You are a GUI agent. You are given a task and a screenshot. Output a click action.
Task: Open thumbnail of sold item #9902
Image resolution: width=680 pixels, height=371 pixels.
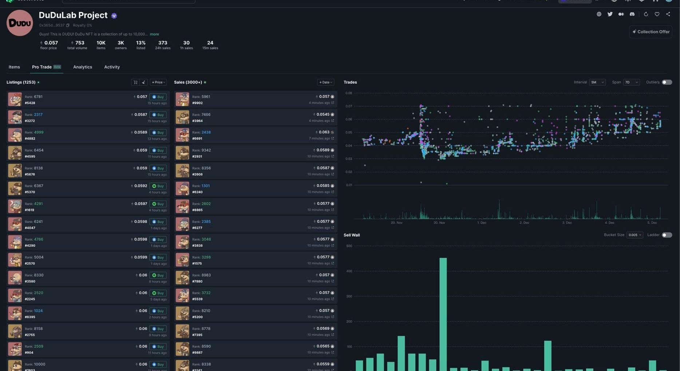(x=182, y=99)
